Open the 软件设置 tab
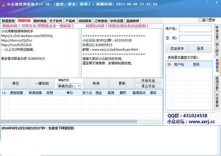The height and width of the screenshot is (156, 221). click(117, 21)
